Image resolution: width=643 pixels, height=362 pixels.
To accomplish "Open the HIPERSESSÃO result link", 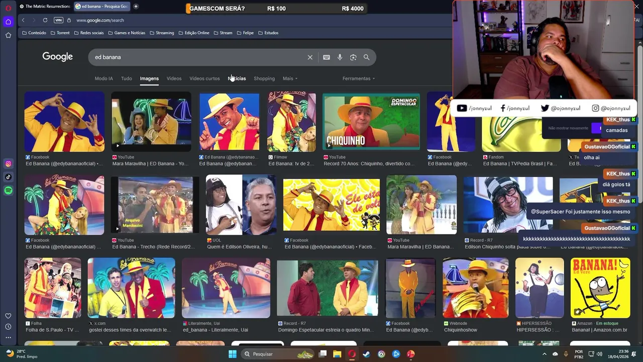I will click(538, 330).
